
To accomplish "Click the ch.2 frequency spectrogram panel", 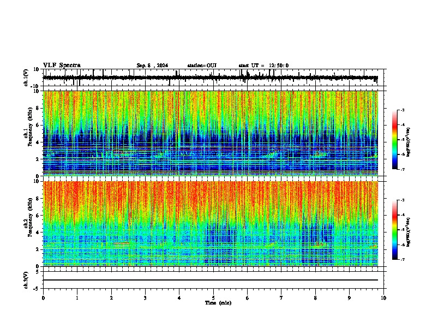I will point(211,224).
